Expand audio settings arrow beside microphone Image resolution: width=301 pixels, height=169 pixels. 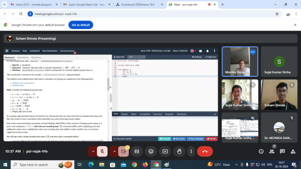tap(93, 151)
